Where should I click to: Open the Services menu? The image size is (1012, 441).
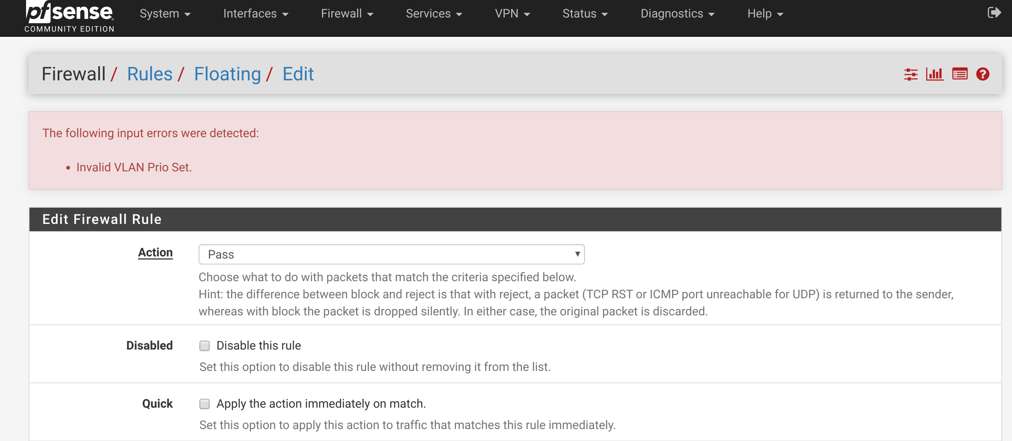433,14
